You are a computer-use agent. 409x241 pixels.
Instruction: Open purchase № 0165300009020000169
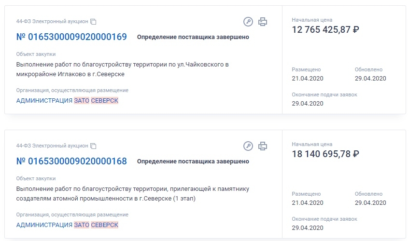[71, 37]
